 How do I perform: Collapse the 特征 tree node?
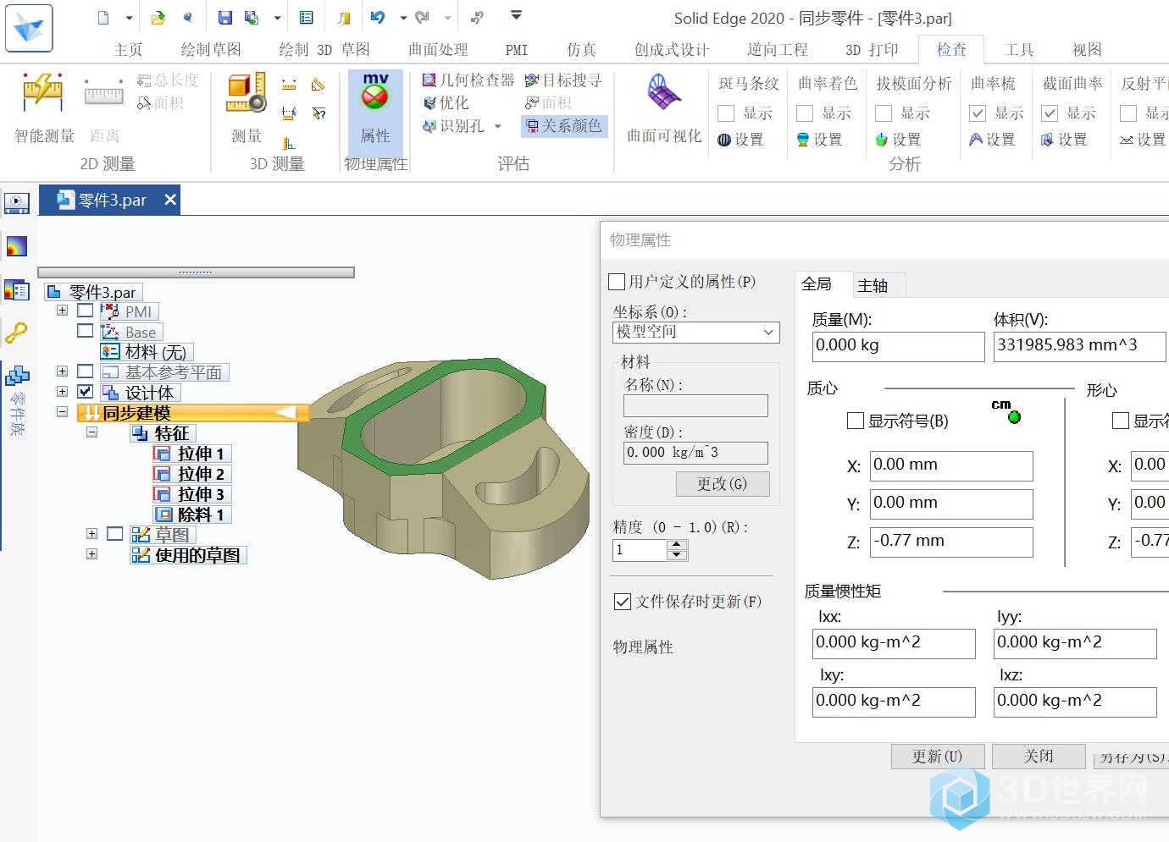click(91, 432)
